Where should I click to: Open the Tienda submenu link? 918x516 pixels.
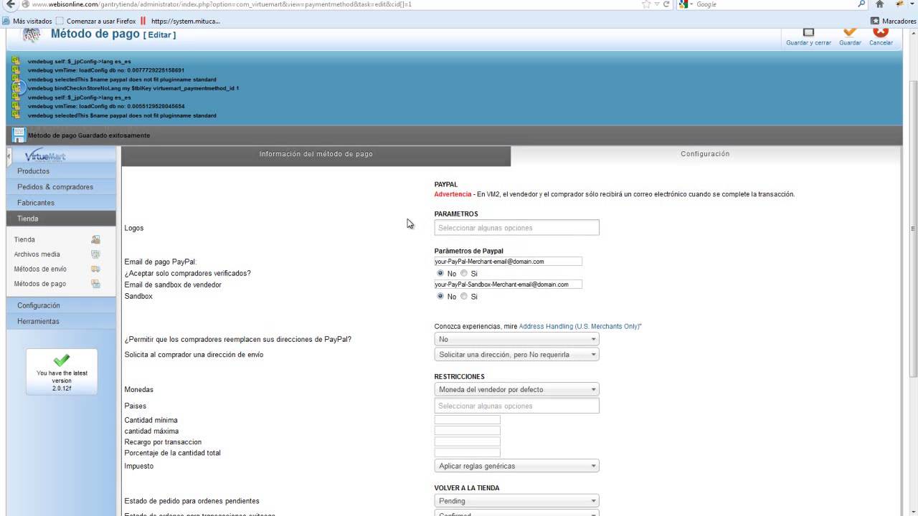24,239
